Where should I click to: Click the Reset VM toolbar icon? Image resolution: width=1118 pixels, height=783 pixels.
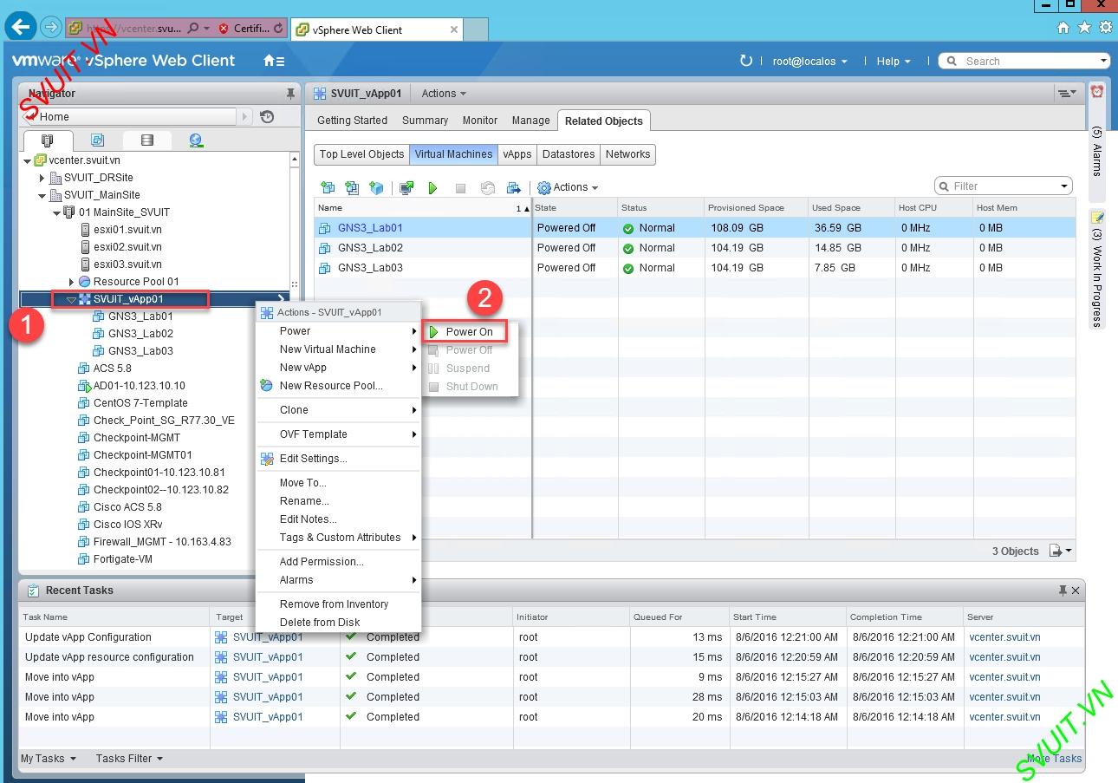click(487, 187)
